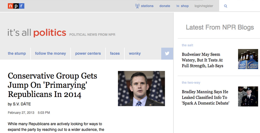Open the two-way blog label
The image size is (260, 133).
coord(191,83)
